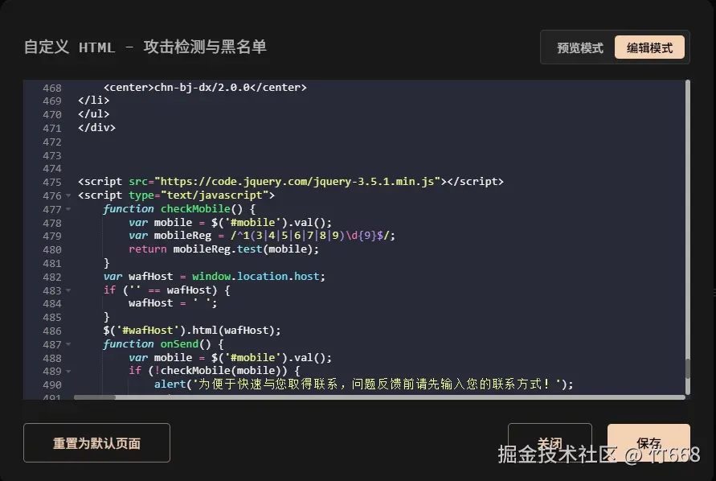This screenshot has height=481, width=716.
Task: Collapse the script block at line 476
Action: [x=68, y=195]
